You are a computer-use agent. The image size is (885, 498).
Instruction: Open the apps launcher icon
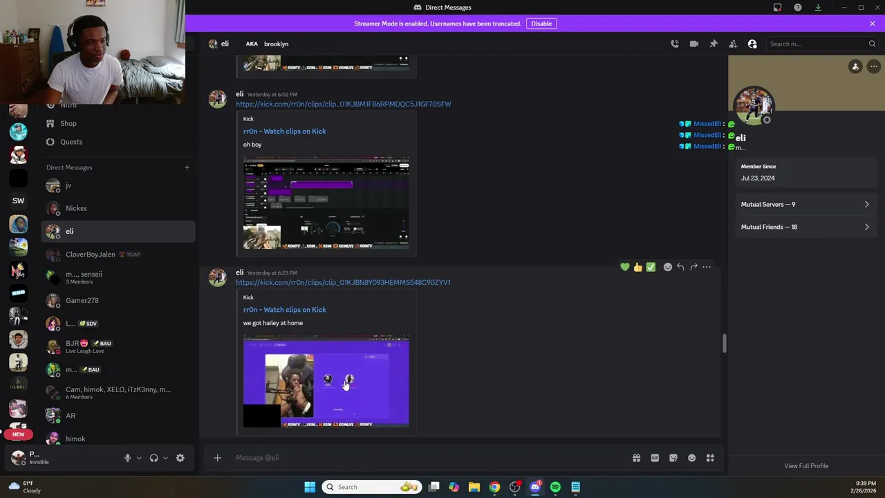pyautogui.click(x=710, y=458)
